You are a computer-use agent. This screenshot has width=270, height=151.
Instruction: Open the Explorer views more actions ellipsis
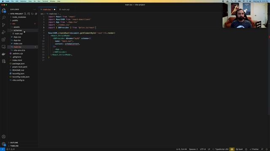[x=35, y=9]
